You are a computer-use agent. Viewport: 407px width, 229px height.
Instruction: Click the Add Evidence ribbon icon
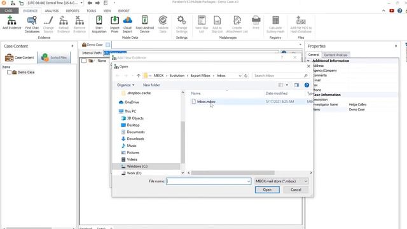tap(11, 23)
